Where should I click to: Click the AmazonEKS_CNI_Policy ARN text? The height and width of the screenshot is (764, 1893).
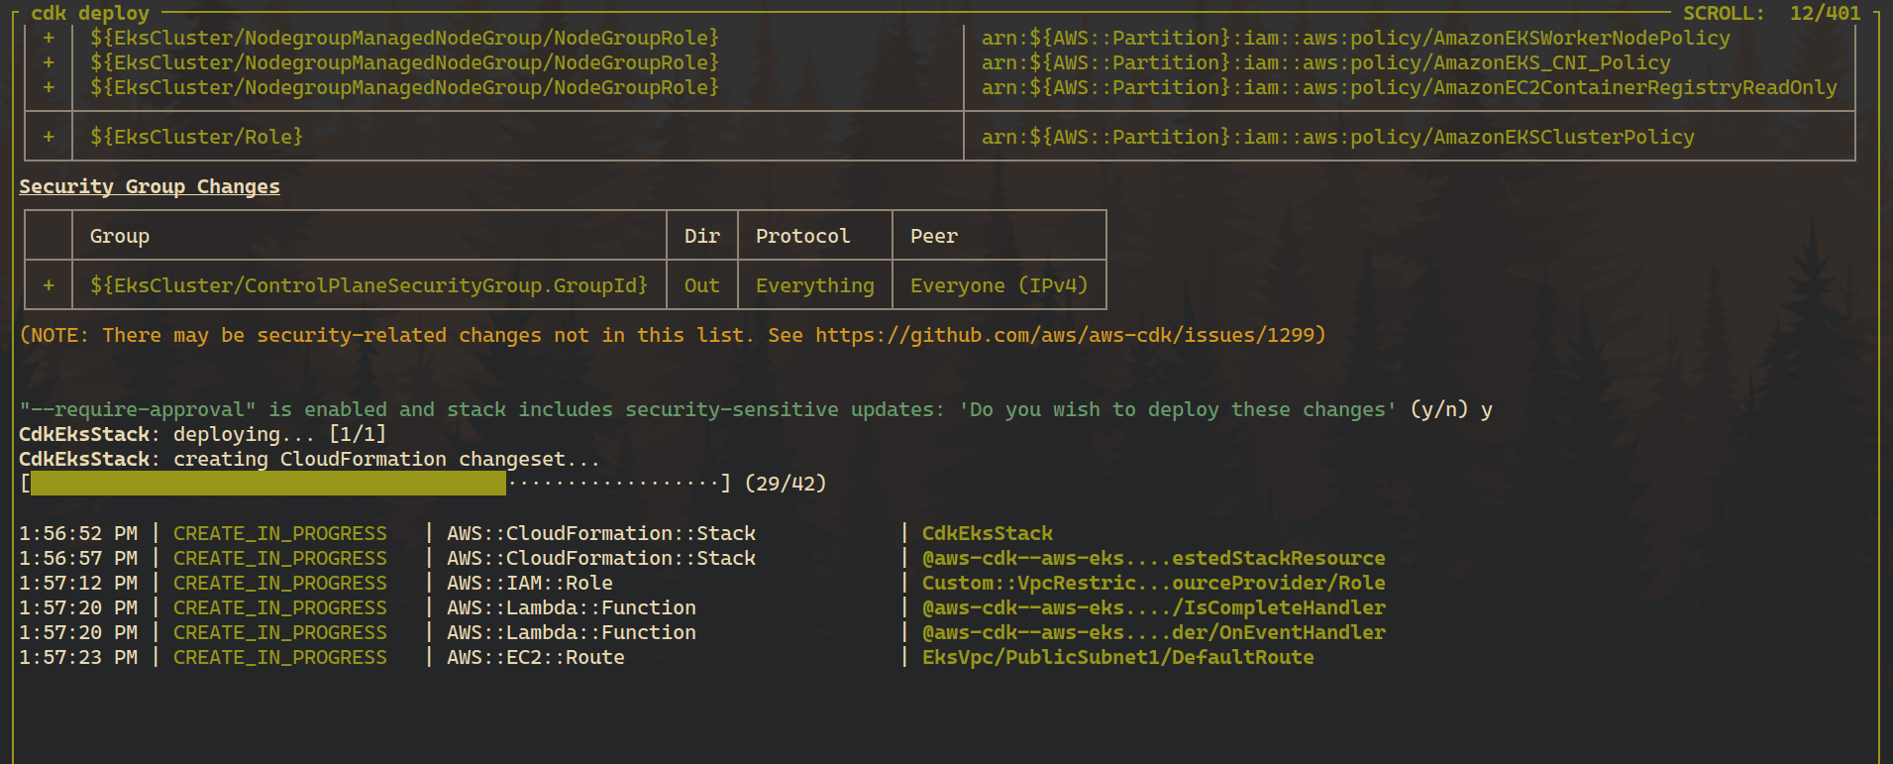point(1325,62)
